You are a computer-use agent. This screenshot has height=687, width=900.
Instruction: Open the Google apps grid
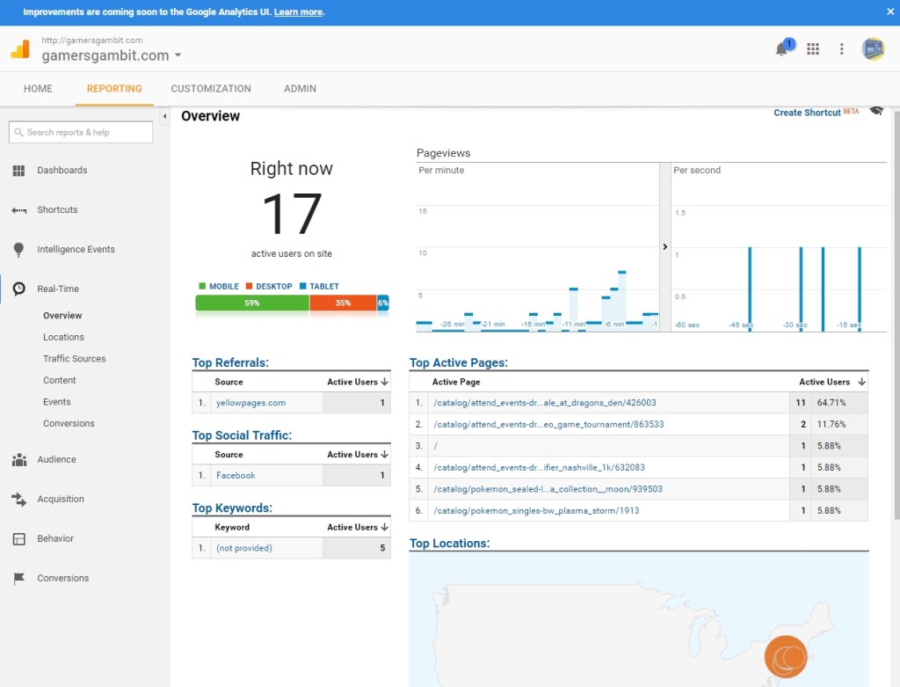[813, 48]
